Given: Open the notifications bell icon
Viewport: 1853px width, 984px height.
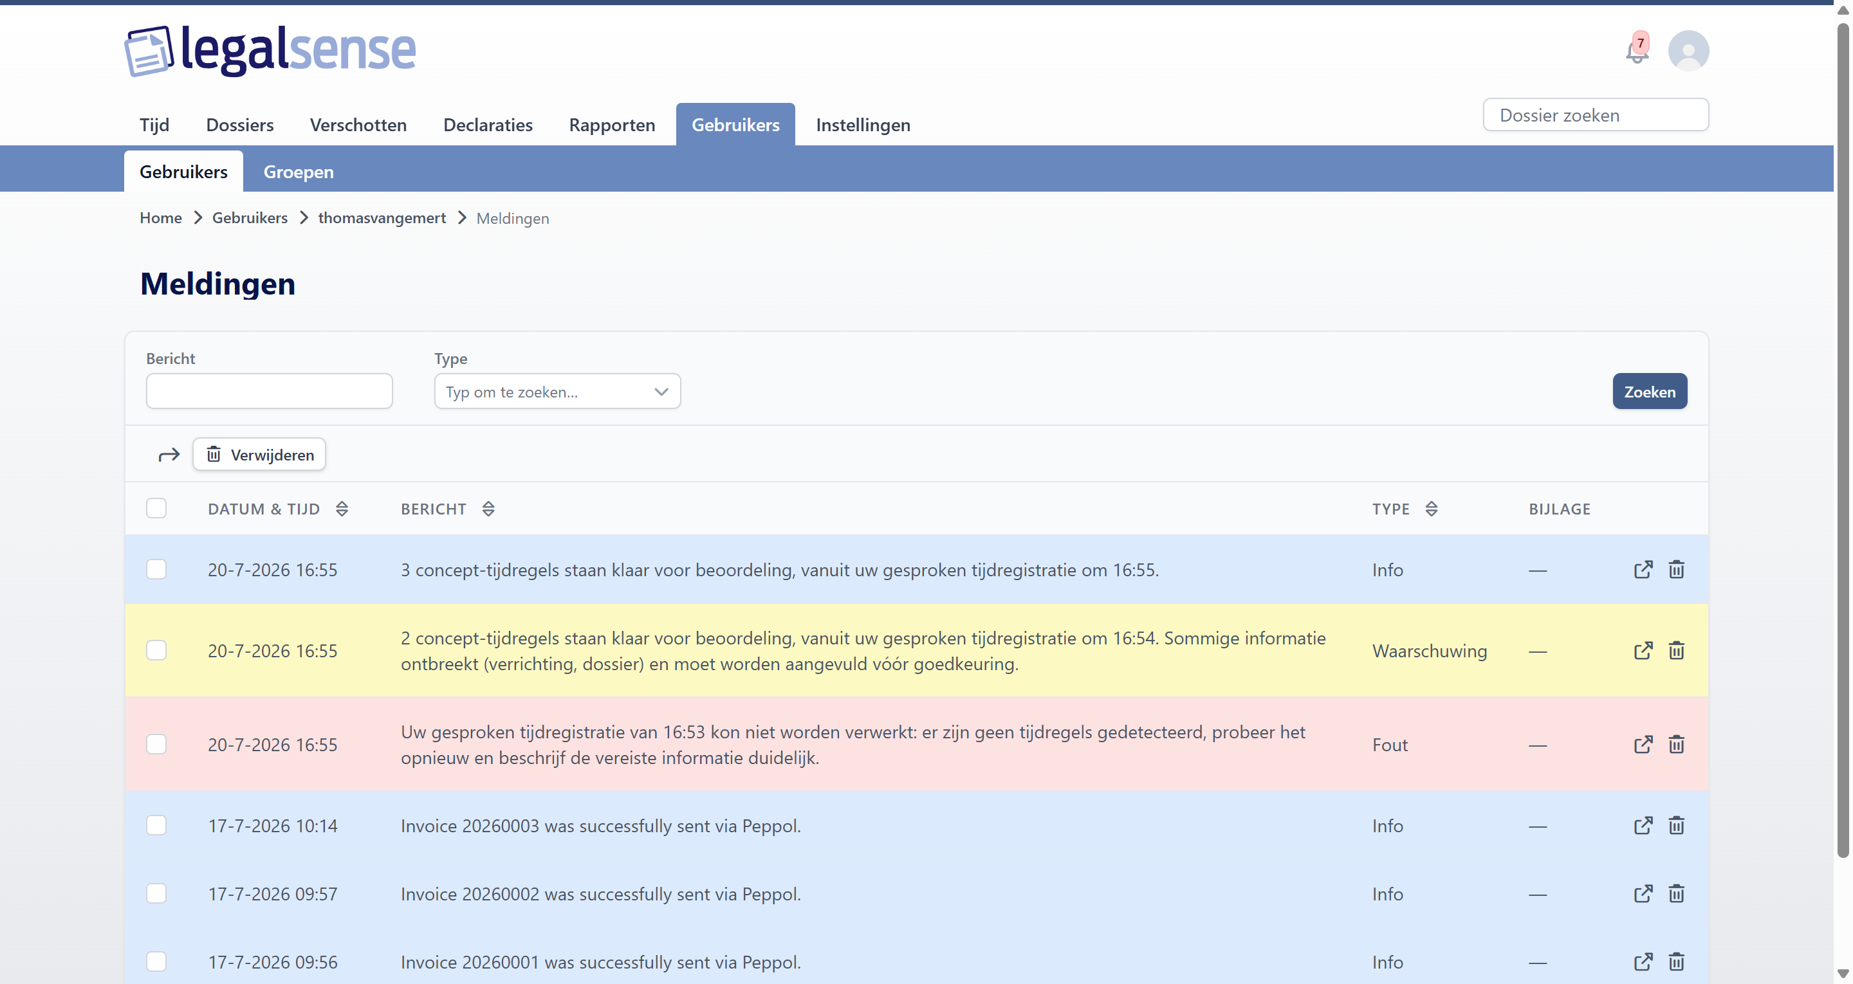Looking at the screenshot, I should (1636, 50).
